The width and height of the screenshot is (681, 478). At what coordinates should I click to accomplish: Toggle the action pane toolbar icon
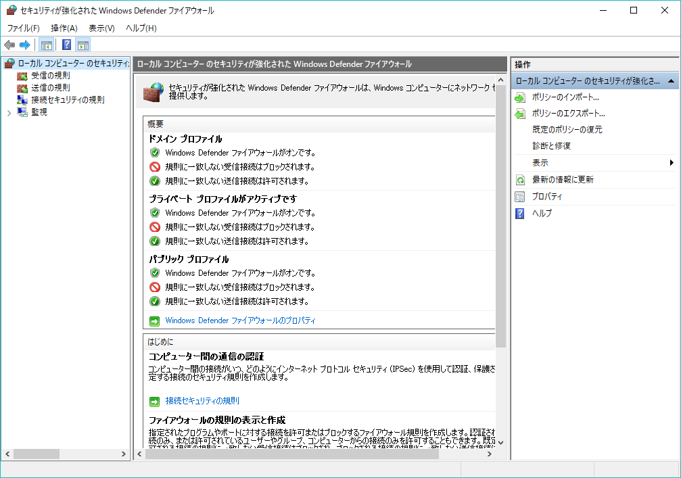click(x=83, y=45)
